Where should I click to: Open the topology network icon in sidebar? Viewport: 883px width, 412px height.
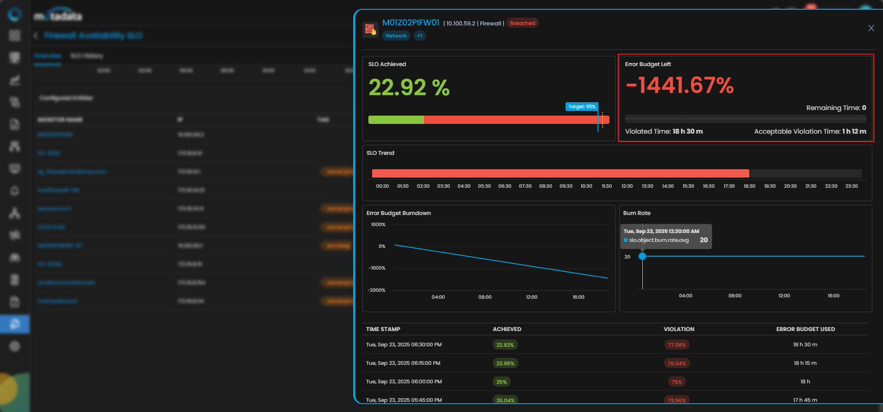click(15, 213)
